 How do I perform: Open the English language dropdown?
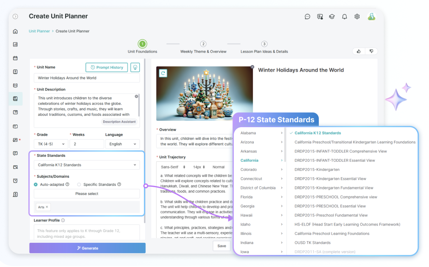click(122, 144)
